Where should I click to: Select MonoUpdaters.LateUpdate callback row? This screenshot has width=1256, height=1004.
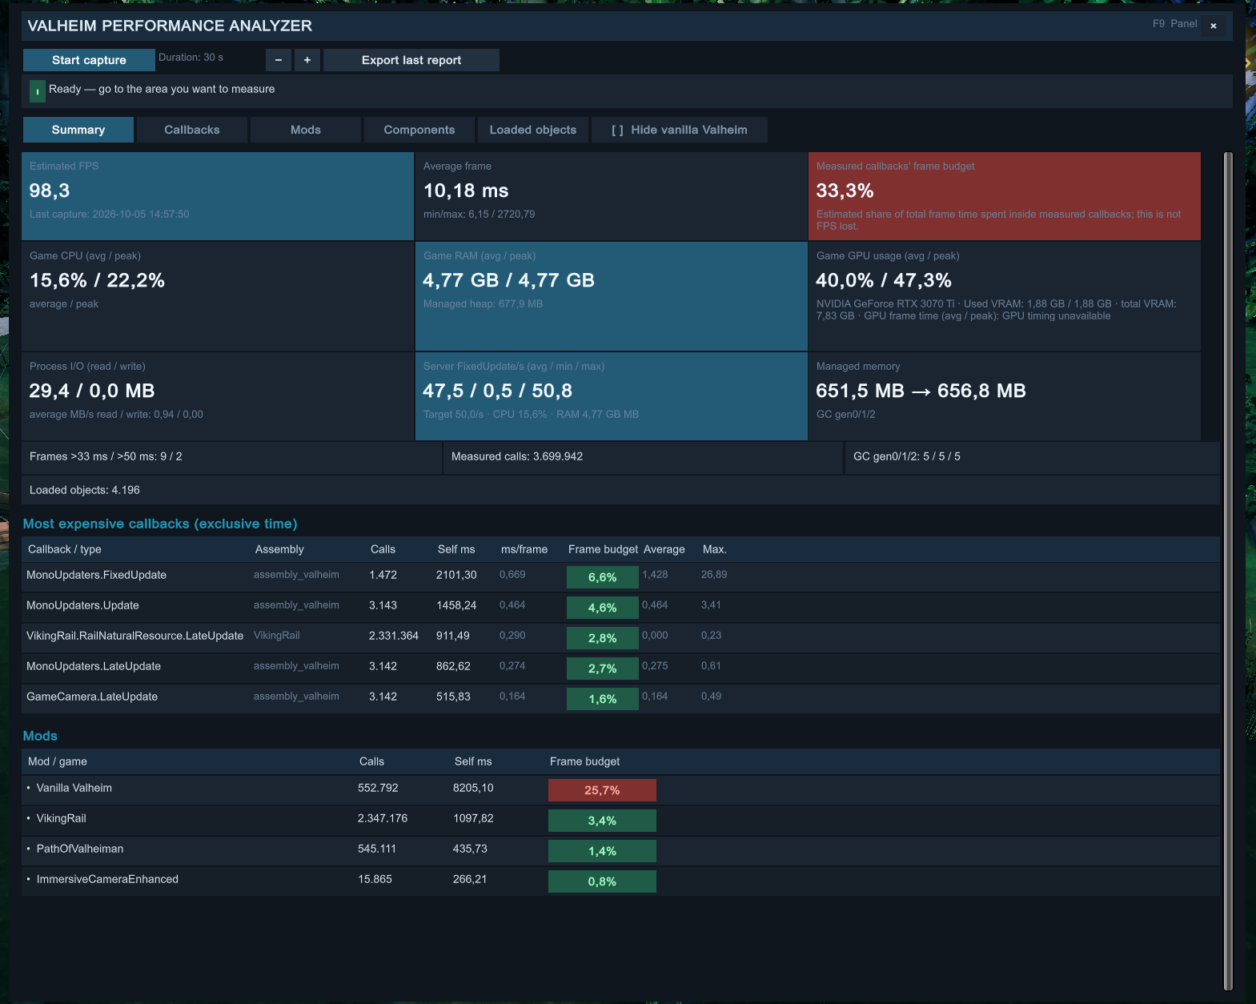[620, 668]
